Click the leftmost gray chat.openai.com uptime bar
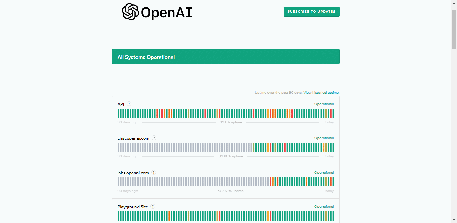Viewport: 457px width, 223px height. pyautogui.click(x=118, y=147)
